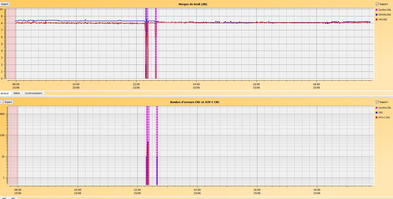Screen dimensions: 393x199
Task: Click Export button of CRC errors chart
Action: pos(8,102)
